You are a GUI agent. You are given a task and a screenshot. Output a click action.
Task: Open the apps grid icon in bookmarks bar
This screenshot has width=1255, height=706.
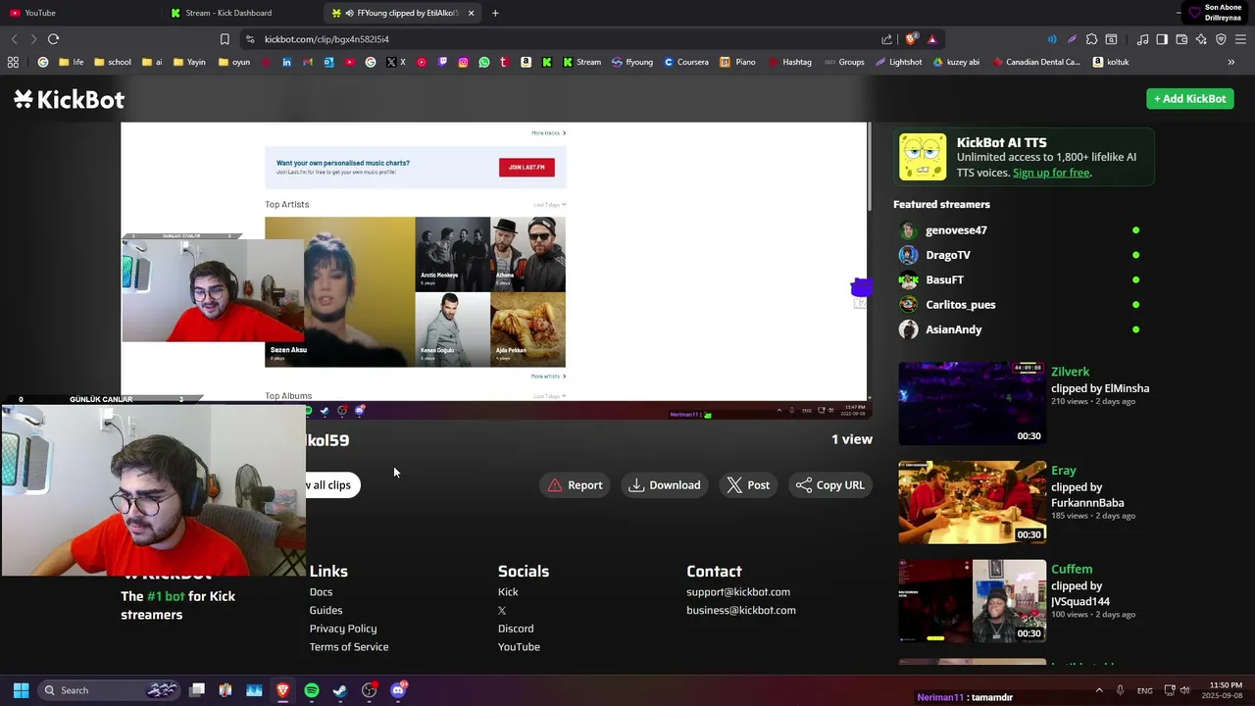13,62
